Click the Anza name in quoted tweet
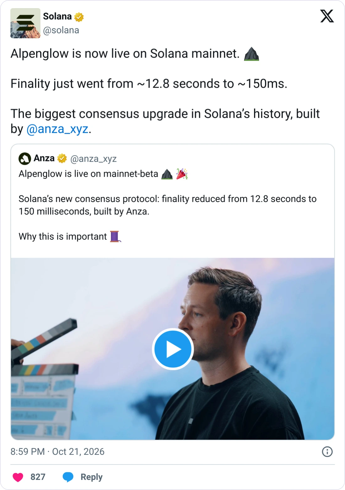The height and width of the screenshot is (490, 345). click(x=44, y=158)
